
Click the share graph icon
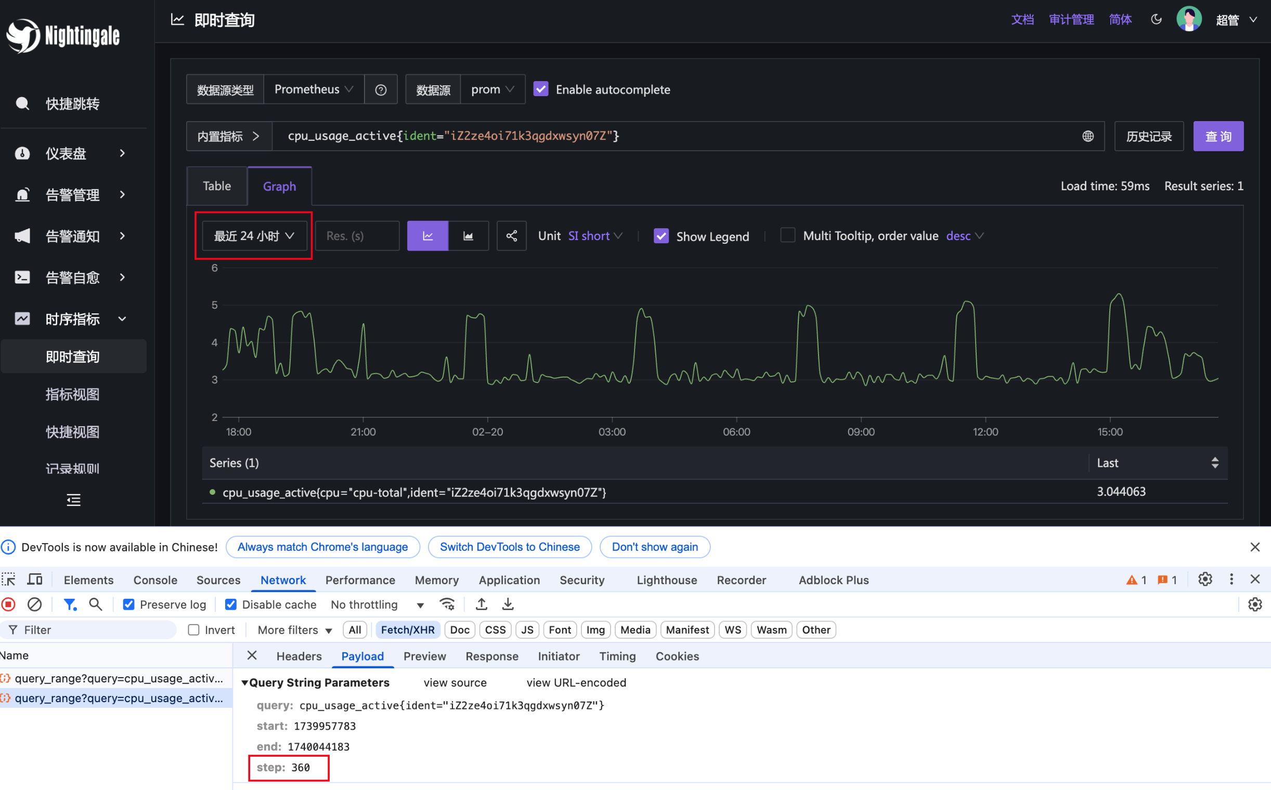(x=511, y=235)
